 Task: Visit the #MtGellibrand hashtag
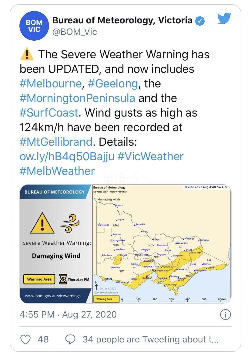click(56, 142)
